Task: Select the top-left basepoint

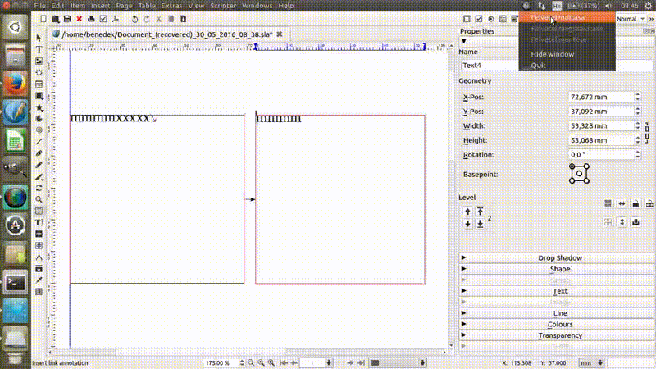Action: pos(572,166)
